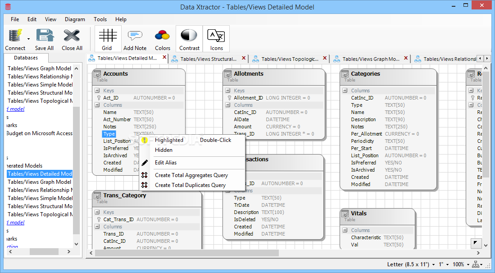Click the Databases panel vertical scrollbar thumb
Image resolution: width=495 pixels, height=273 pixels.
pyautogui.click(x=76, y=170)
